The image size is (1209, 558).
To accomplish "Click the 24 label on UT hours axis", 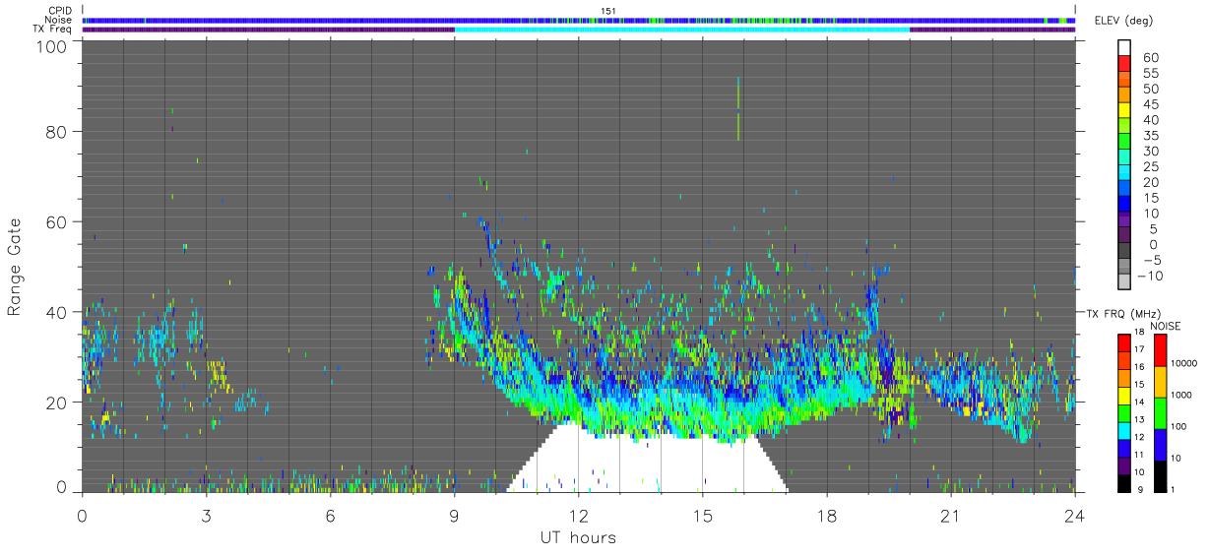I will [1074, 515].
